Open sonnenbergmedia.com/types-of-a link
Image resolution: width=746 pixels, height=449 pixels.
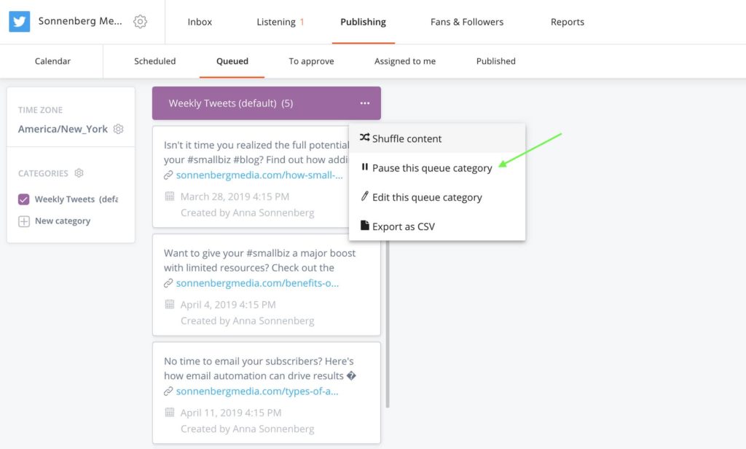[257, 392]
